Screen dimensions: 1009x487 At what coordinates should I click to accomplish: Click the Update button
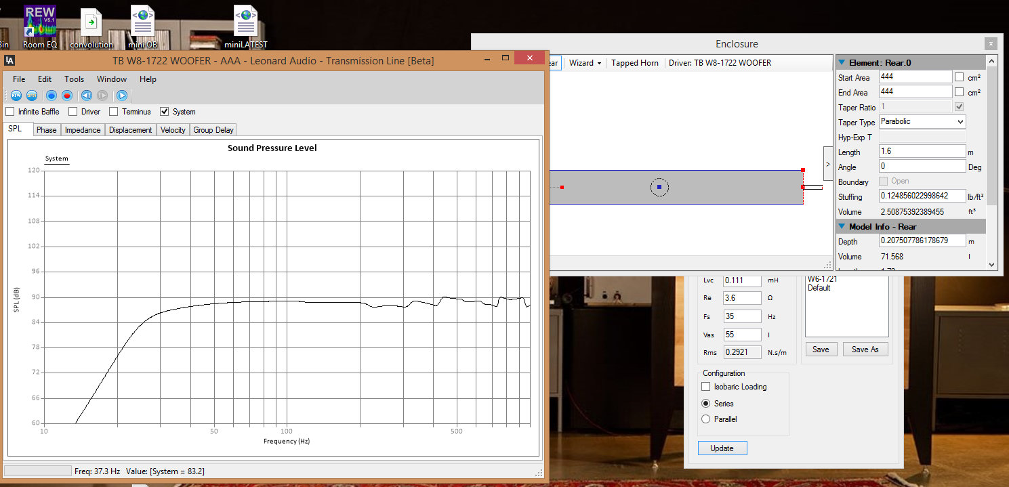(x=722, y=448)
